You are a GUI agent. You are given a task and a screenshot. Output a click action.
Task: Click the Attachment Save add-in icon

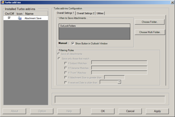(x=20, y=18)
